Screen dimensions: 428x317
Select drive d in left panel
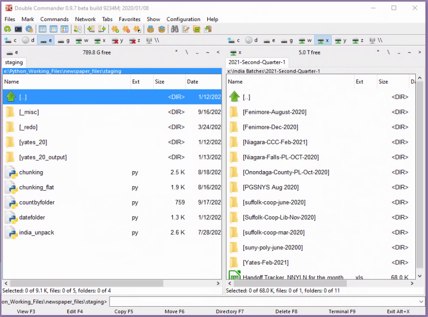28,41
